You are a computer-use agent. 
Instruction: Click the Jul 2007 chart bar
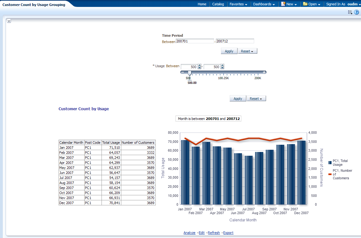(249, 180)
